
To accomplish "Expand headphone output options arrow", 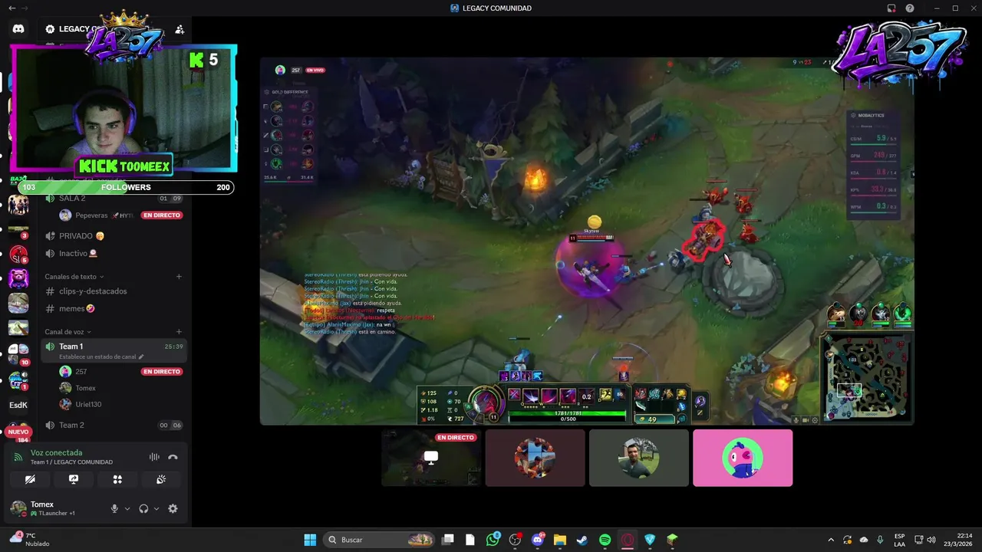I will pos(157,508).
